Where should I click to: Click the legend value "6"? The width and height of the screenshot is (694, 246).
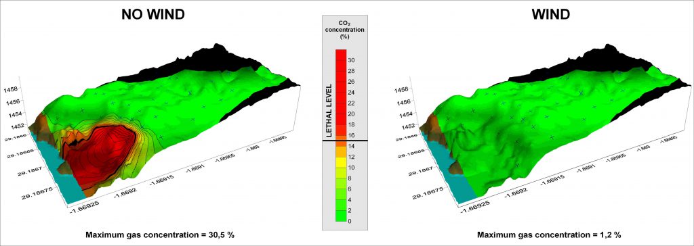point(350,189)
